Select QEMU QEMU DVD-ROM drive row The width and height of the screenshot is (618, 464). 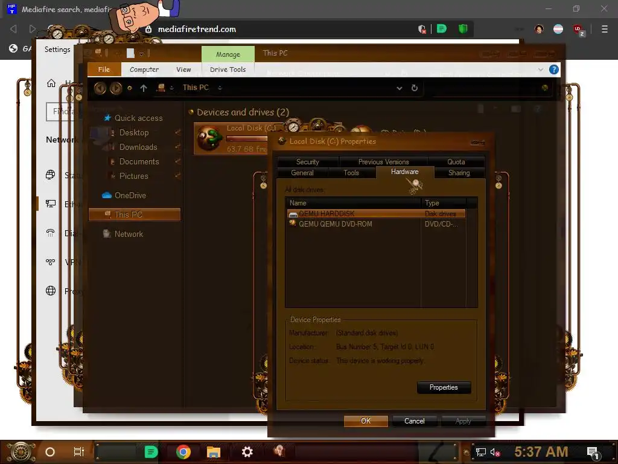377,224
